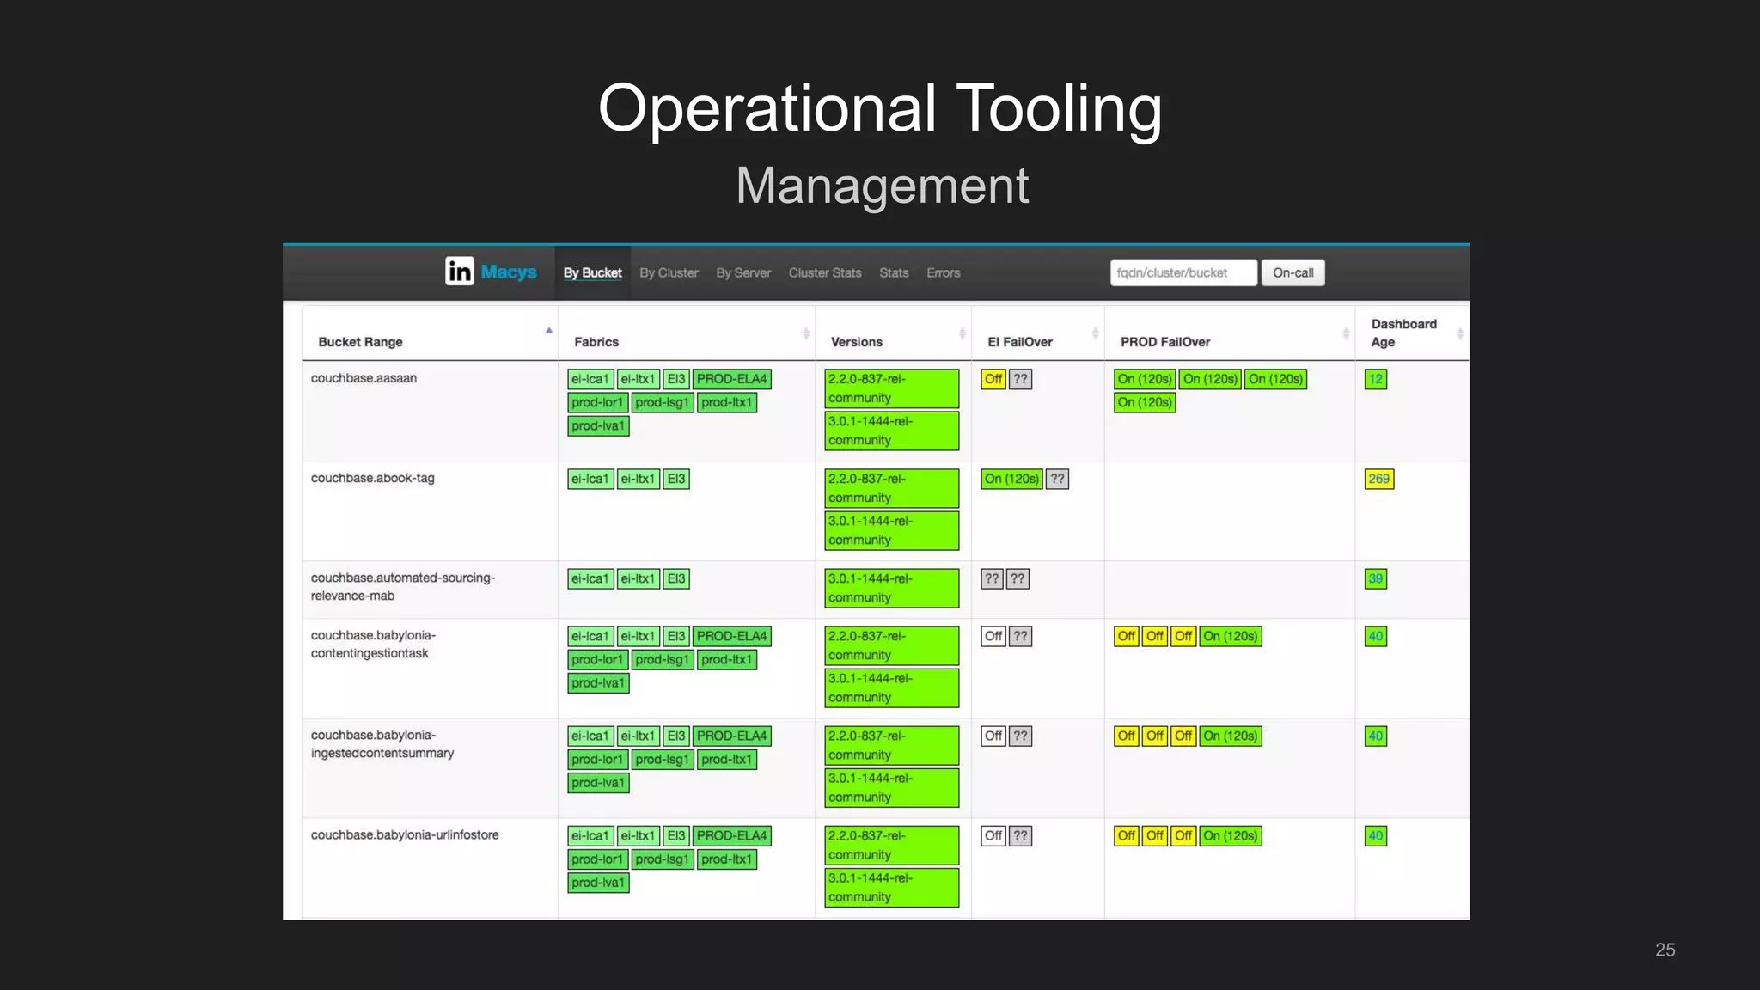Click prod-lor1 tag in aasaan row
The height and width of the screenshot is (990, 1760).
click(597, 402)
